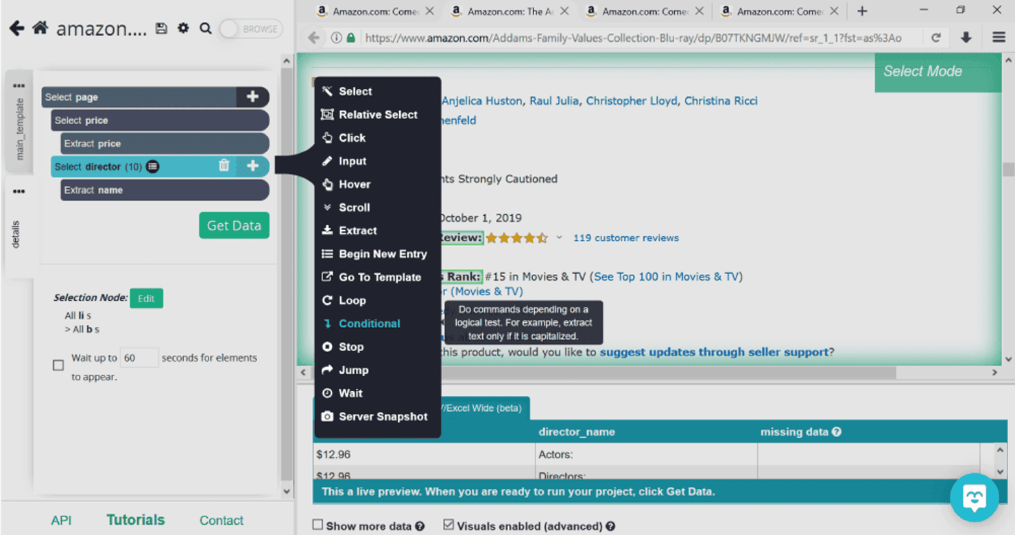Open Christopher Lloyd actor link

(632, 101)
